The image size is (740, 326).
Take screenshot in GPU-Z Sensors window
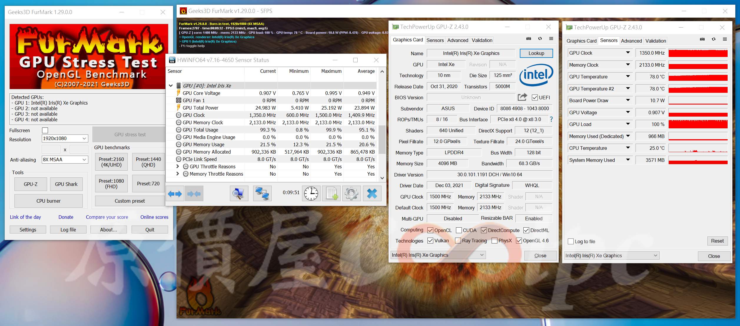(702, 39)
